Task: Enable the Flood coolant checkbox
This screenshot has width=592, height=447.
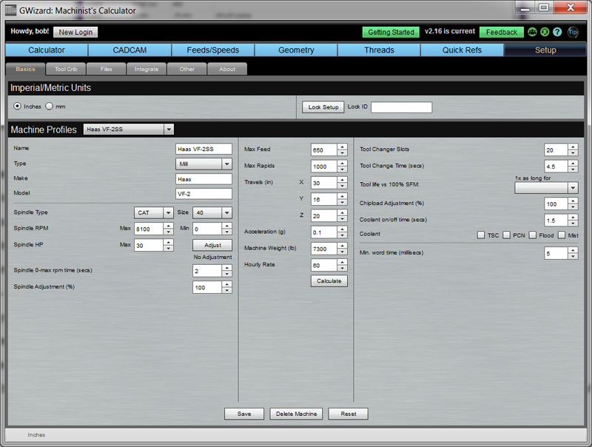Action: click(x=533, y=234)
